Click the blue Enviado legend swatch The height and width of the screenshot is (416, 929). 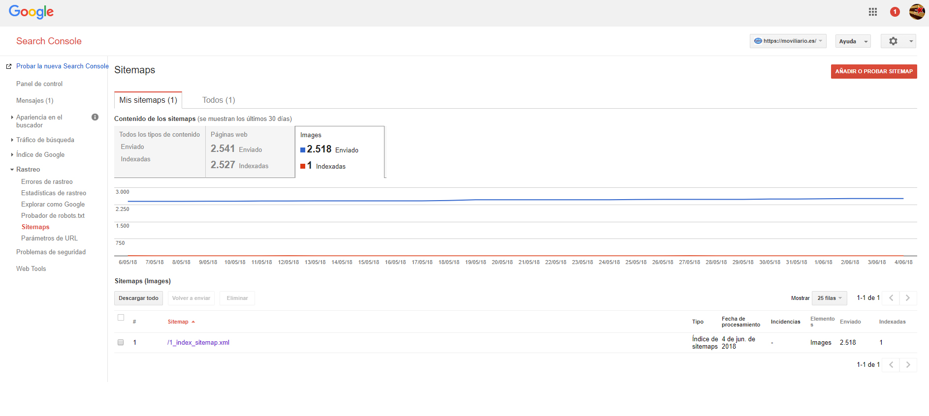click(303, 150)
